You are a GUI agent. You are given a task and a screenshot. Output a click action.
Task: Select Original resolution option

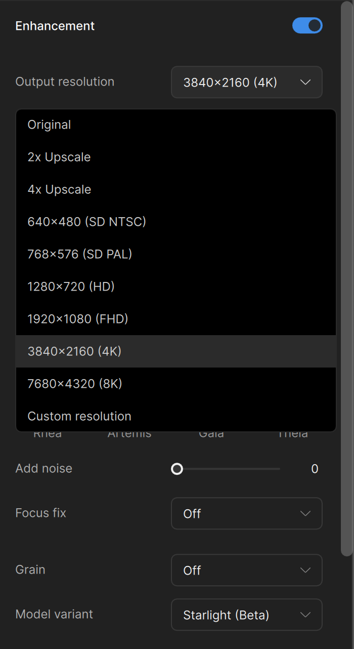pyautogui.click(x=49, y=125)
